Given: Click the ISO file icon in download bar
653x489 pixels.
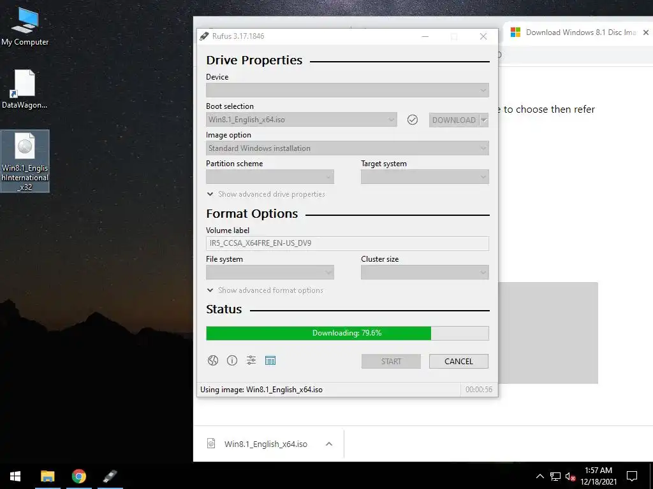Looking at the screenshot, I should [211, 443].
